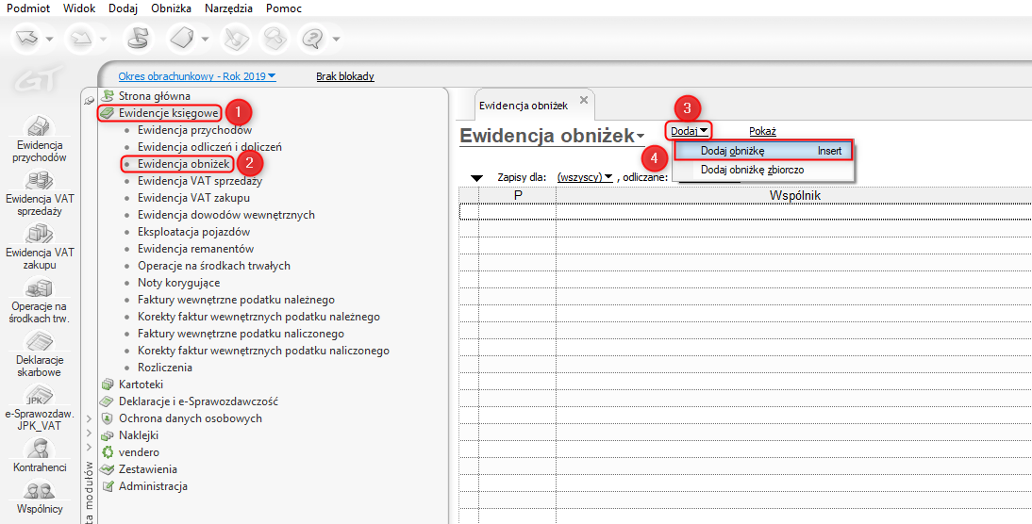This screenshot has height=524, width=1032.
Task: Select Rozliczenia tree item
Action: click(164, 368)
